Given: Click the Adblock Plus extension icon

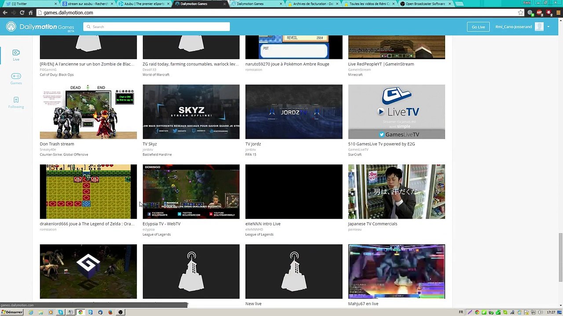Looking at the screenshot, I should [540, 13].
